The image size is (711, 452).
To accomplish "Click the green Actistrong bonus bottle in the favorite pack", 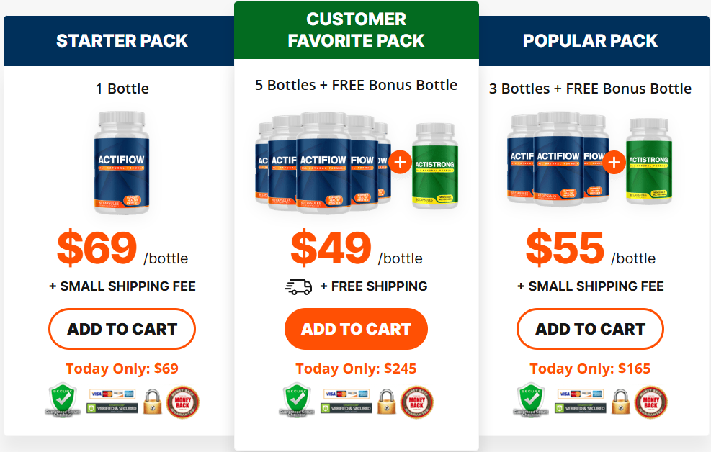I will [x=435, y=166].
